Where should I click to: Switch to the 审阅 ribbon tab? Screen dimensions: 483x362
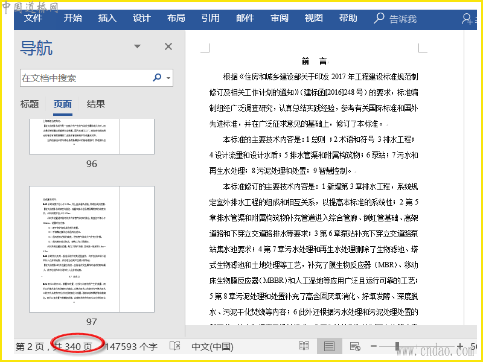[x=280, y=18]
